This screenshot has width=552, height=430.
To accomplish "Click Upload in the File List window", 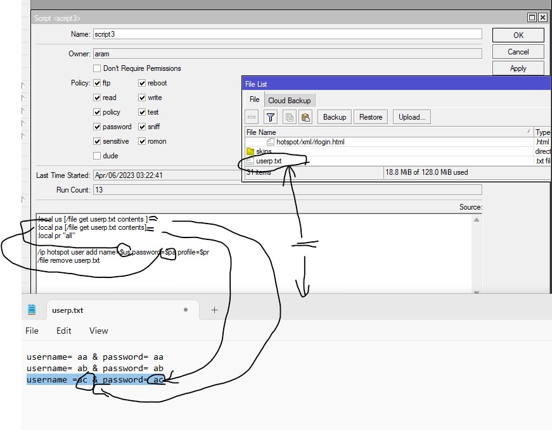I will 411,117.
